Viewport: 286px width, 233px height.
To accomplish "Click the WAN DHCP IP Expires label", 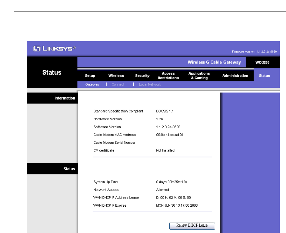I will [110, 205].
